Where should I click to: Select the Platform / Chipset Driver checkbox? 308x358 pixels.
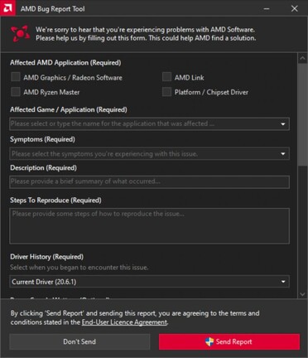(166, 92)
